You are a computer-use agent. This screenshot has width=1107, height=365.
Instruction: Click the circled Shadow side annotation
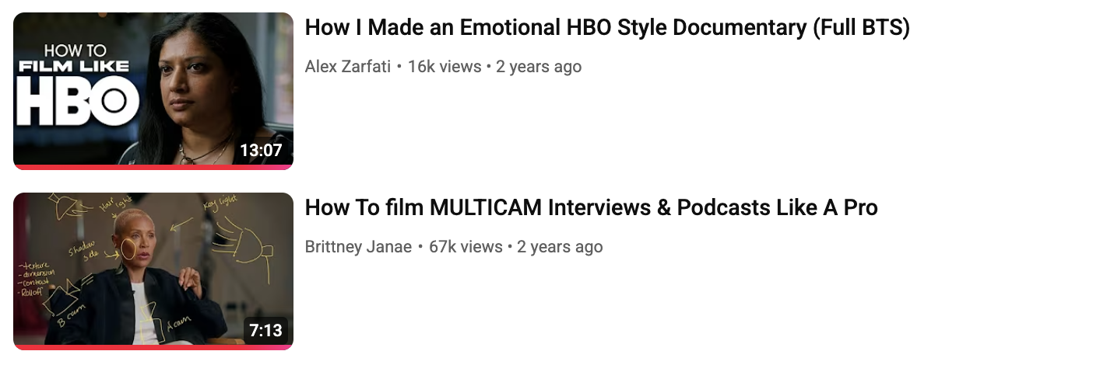(x=128, y=247)
